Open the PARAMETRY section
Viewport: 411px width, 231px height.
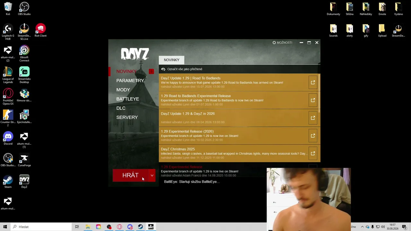coord(130,81)
